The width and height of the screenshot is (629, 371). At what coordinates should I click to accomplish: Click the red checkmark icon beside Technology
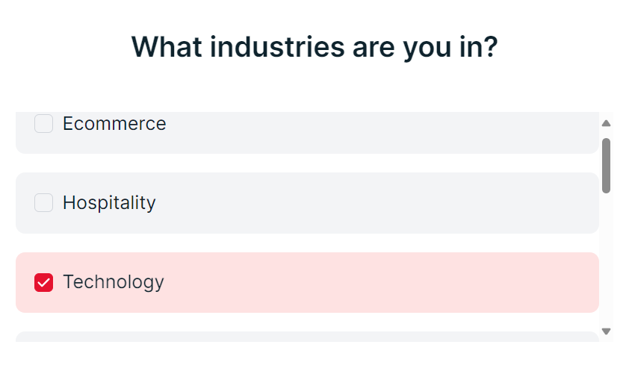[x=44, y=282]
